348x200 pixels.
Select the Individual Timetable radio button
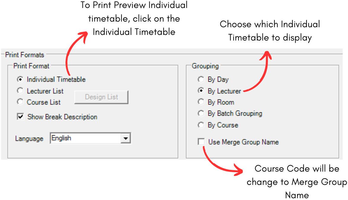pos(20,79)
